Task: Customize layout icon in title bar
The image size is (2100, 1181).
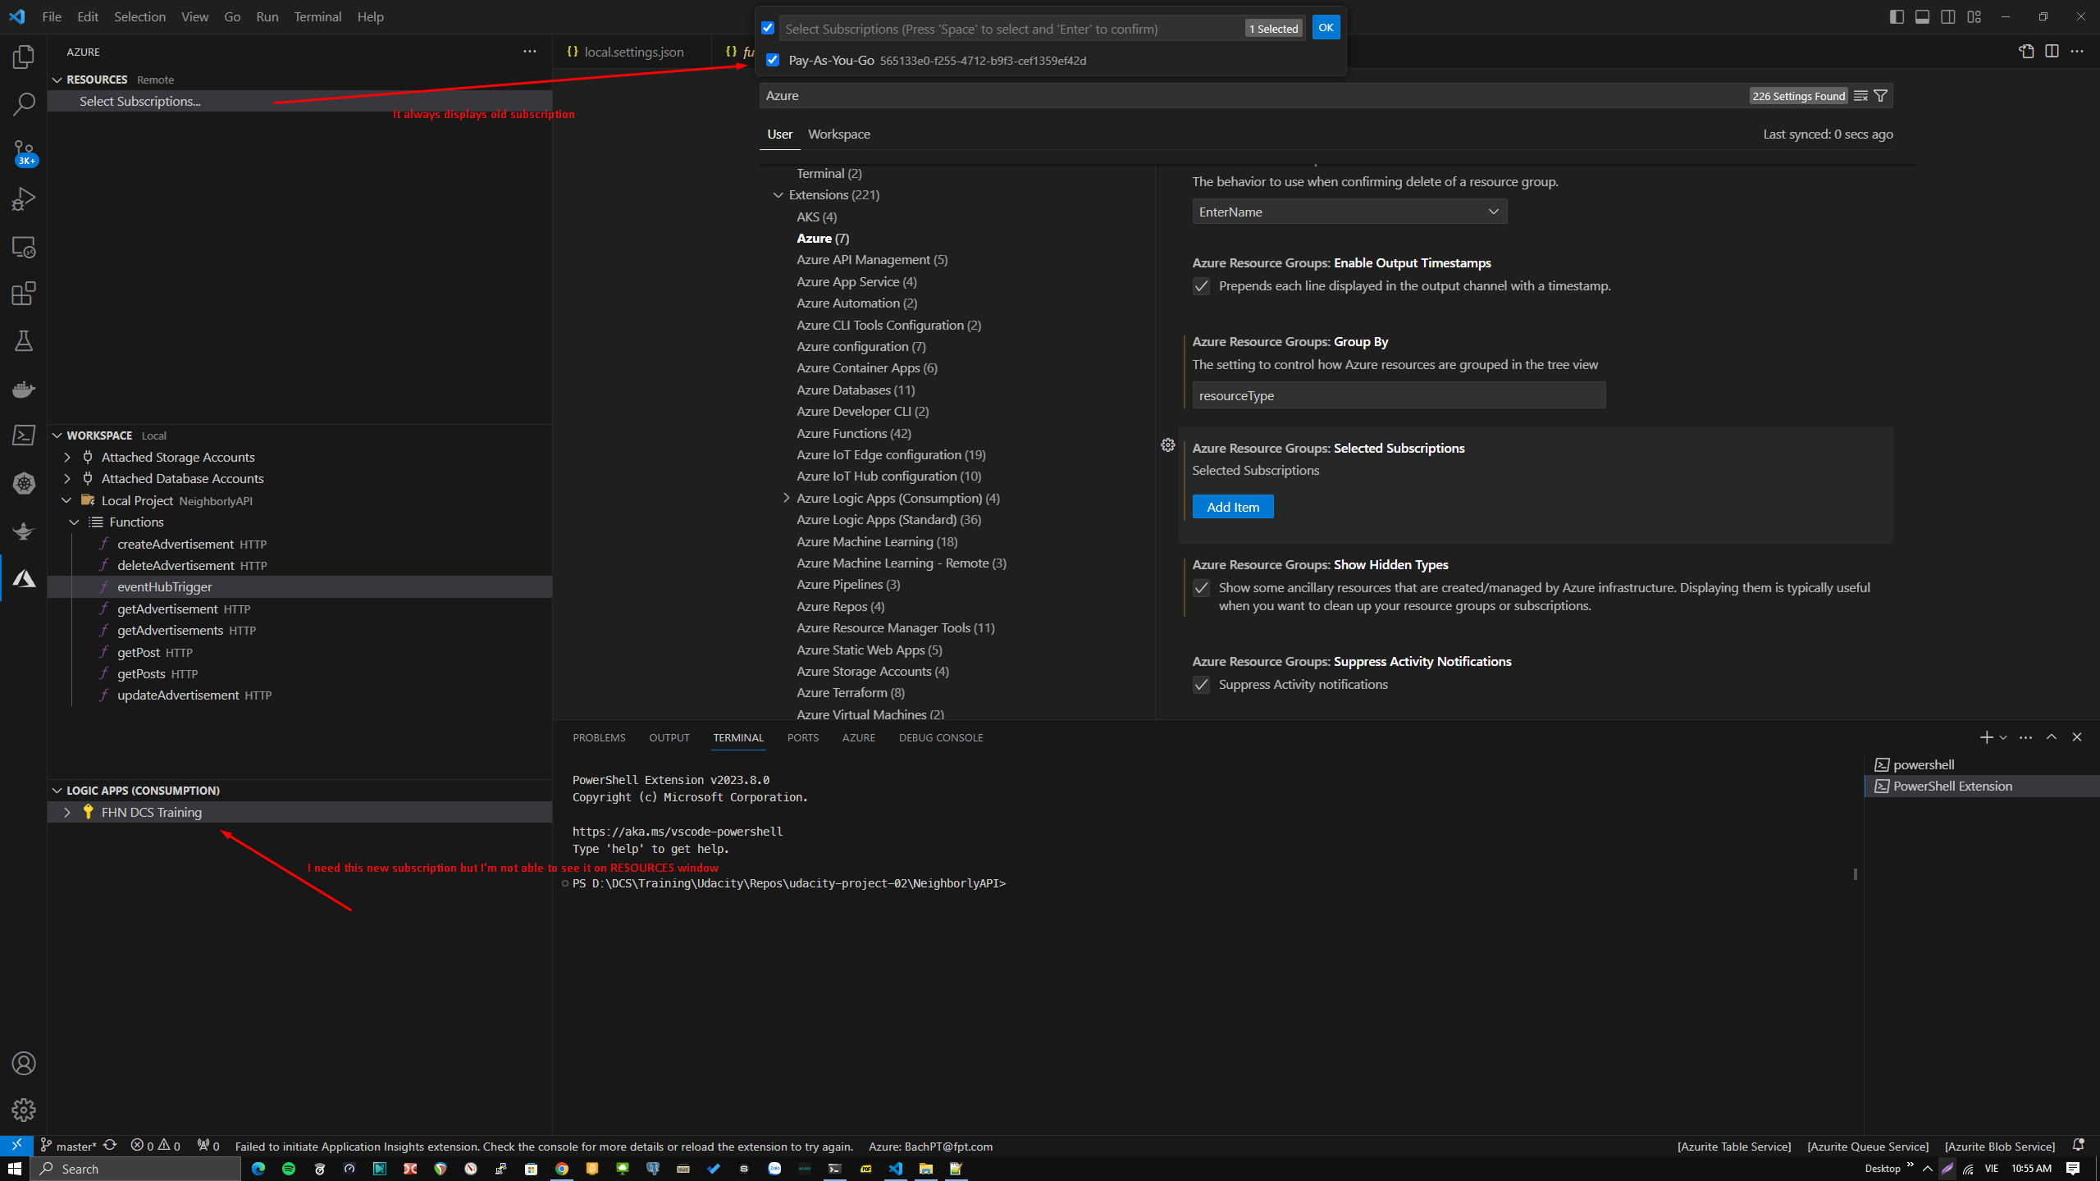Action: pos(1974,16)
